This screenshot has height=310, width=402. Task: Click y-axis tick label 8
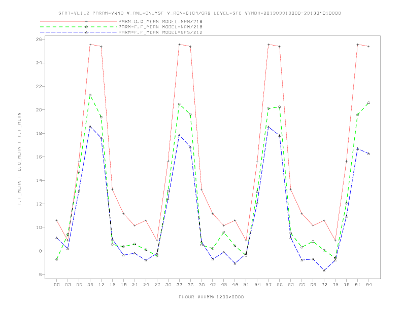point(41,251)
